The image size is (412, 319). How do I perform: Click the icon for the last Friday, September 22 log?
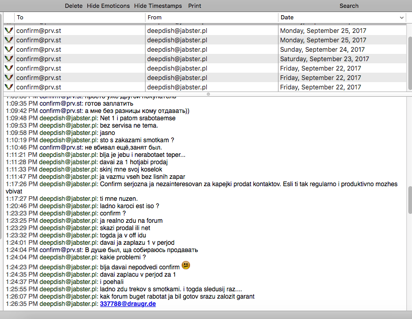click(9, 87)
